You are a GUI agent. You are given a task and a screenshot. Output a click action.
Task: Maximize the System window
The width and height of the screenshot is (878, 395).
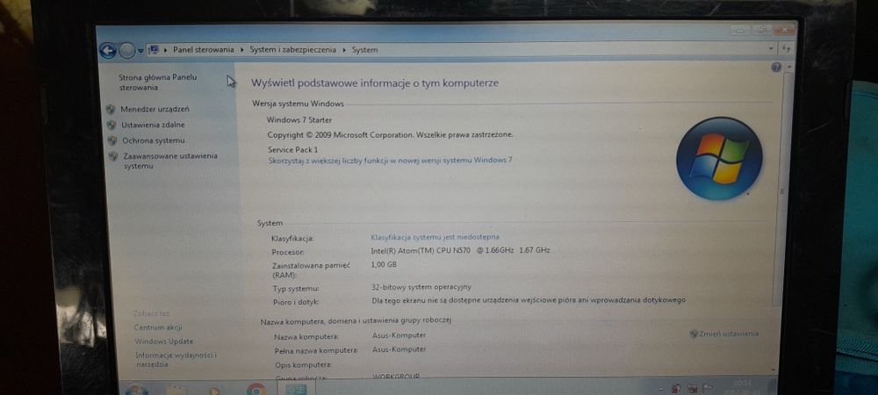pos(761,30)
